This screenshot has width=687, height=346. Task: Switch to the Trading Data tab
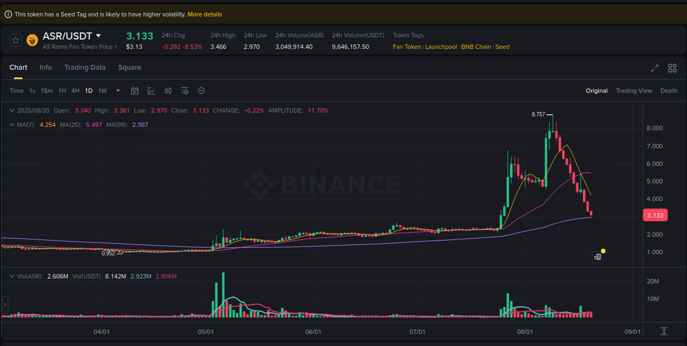click(x=85, y=67)
